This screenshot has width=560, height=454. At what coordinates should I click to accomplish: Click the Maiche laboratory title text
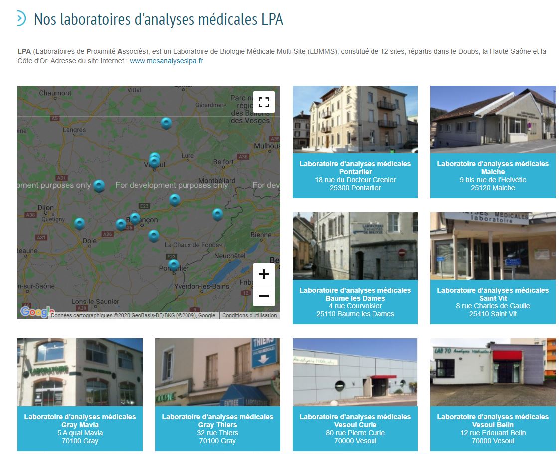[x=493, y=168]
